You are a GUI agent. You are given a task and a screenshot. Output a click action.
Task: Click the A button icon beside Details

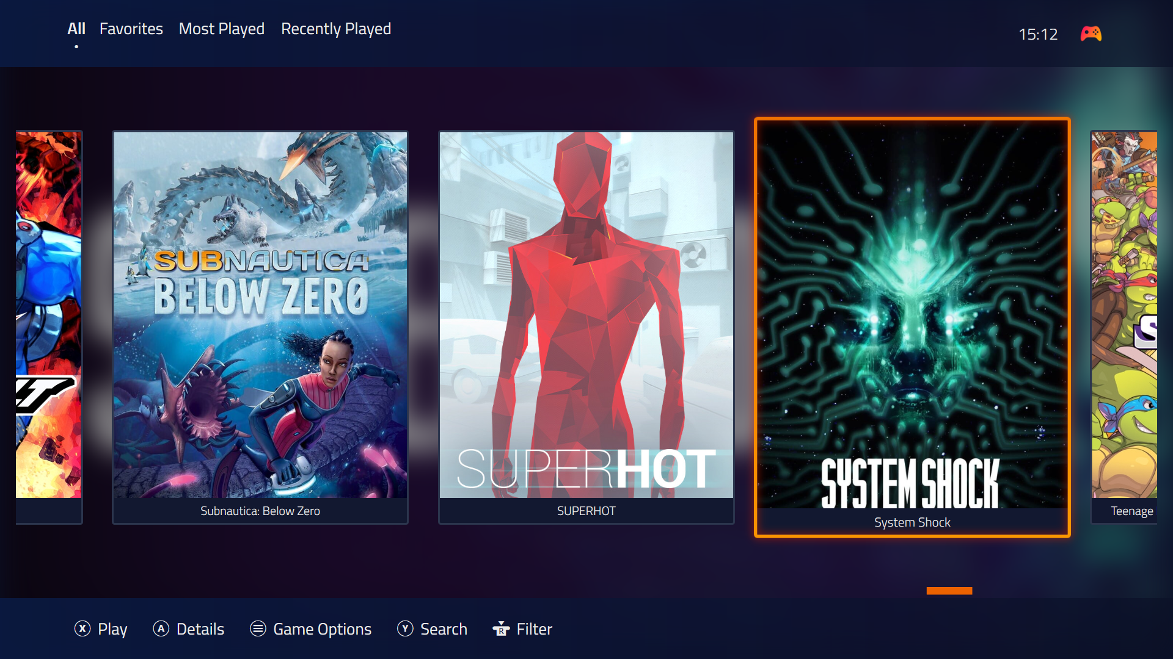point(161,628)
